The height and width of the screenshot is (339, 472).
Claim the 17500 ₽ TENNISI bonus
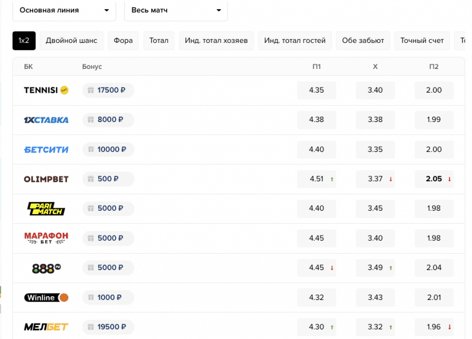(108, 90)
